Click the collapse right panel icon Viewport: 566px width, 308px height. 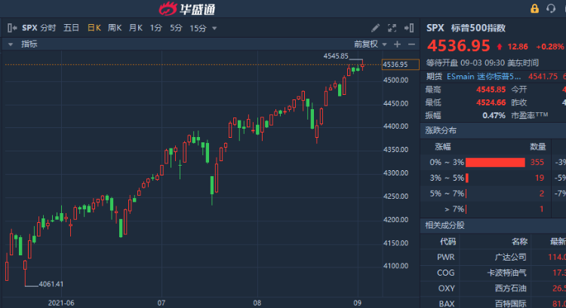coord(410,28)
